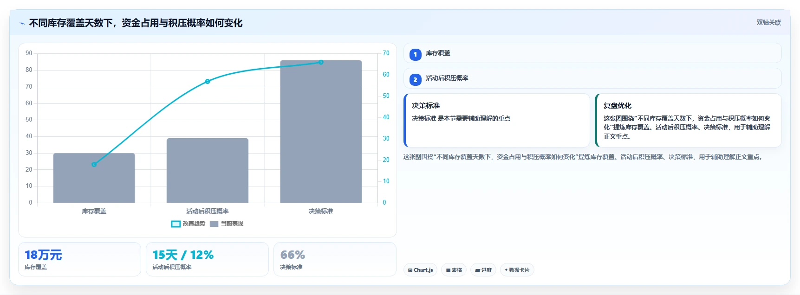Select the 活动后积压概率 list row
Image resolution: width=800 pixels, height=295 pixels.
point(592,78)
